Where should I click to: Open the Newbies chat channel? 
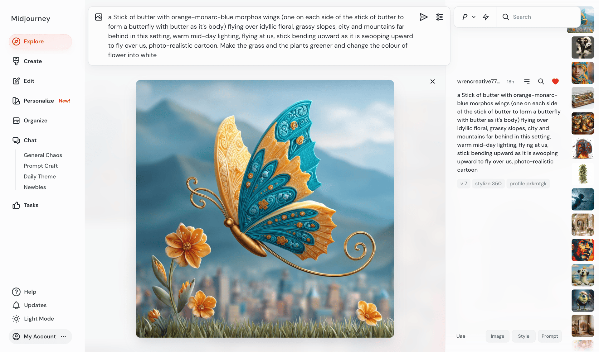click(x=35, y=187)
